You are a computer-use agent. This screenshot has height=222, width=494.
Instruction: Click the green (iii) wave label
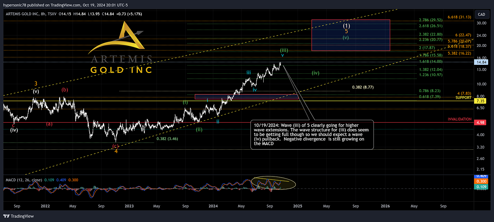click(284, 50)
